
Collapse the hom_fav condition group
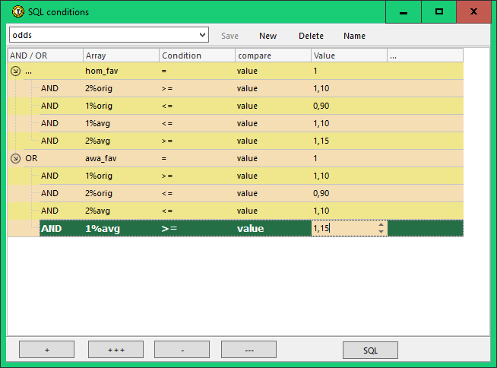click(x=15, y=71)
